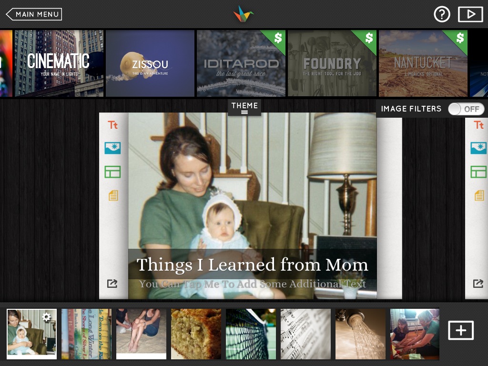
Task: Select the paid Foundry theme
Action: point(332,63)
